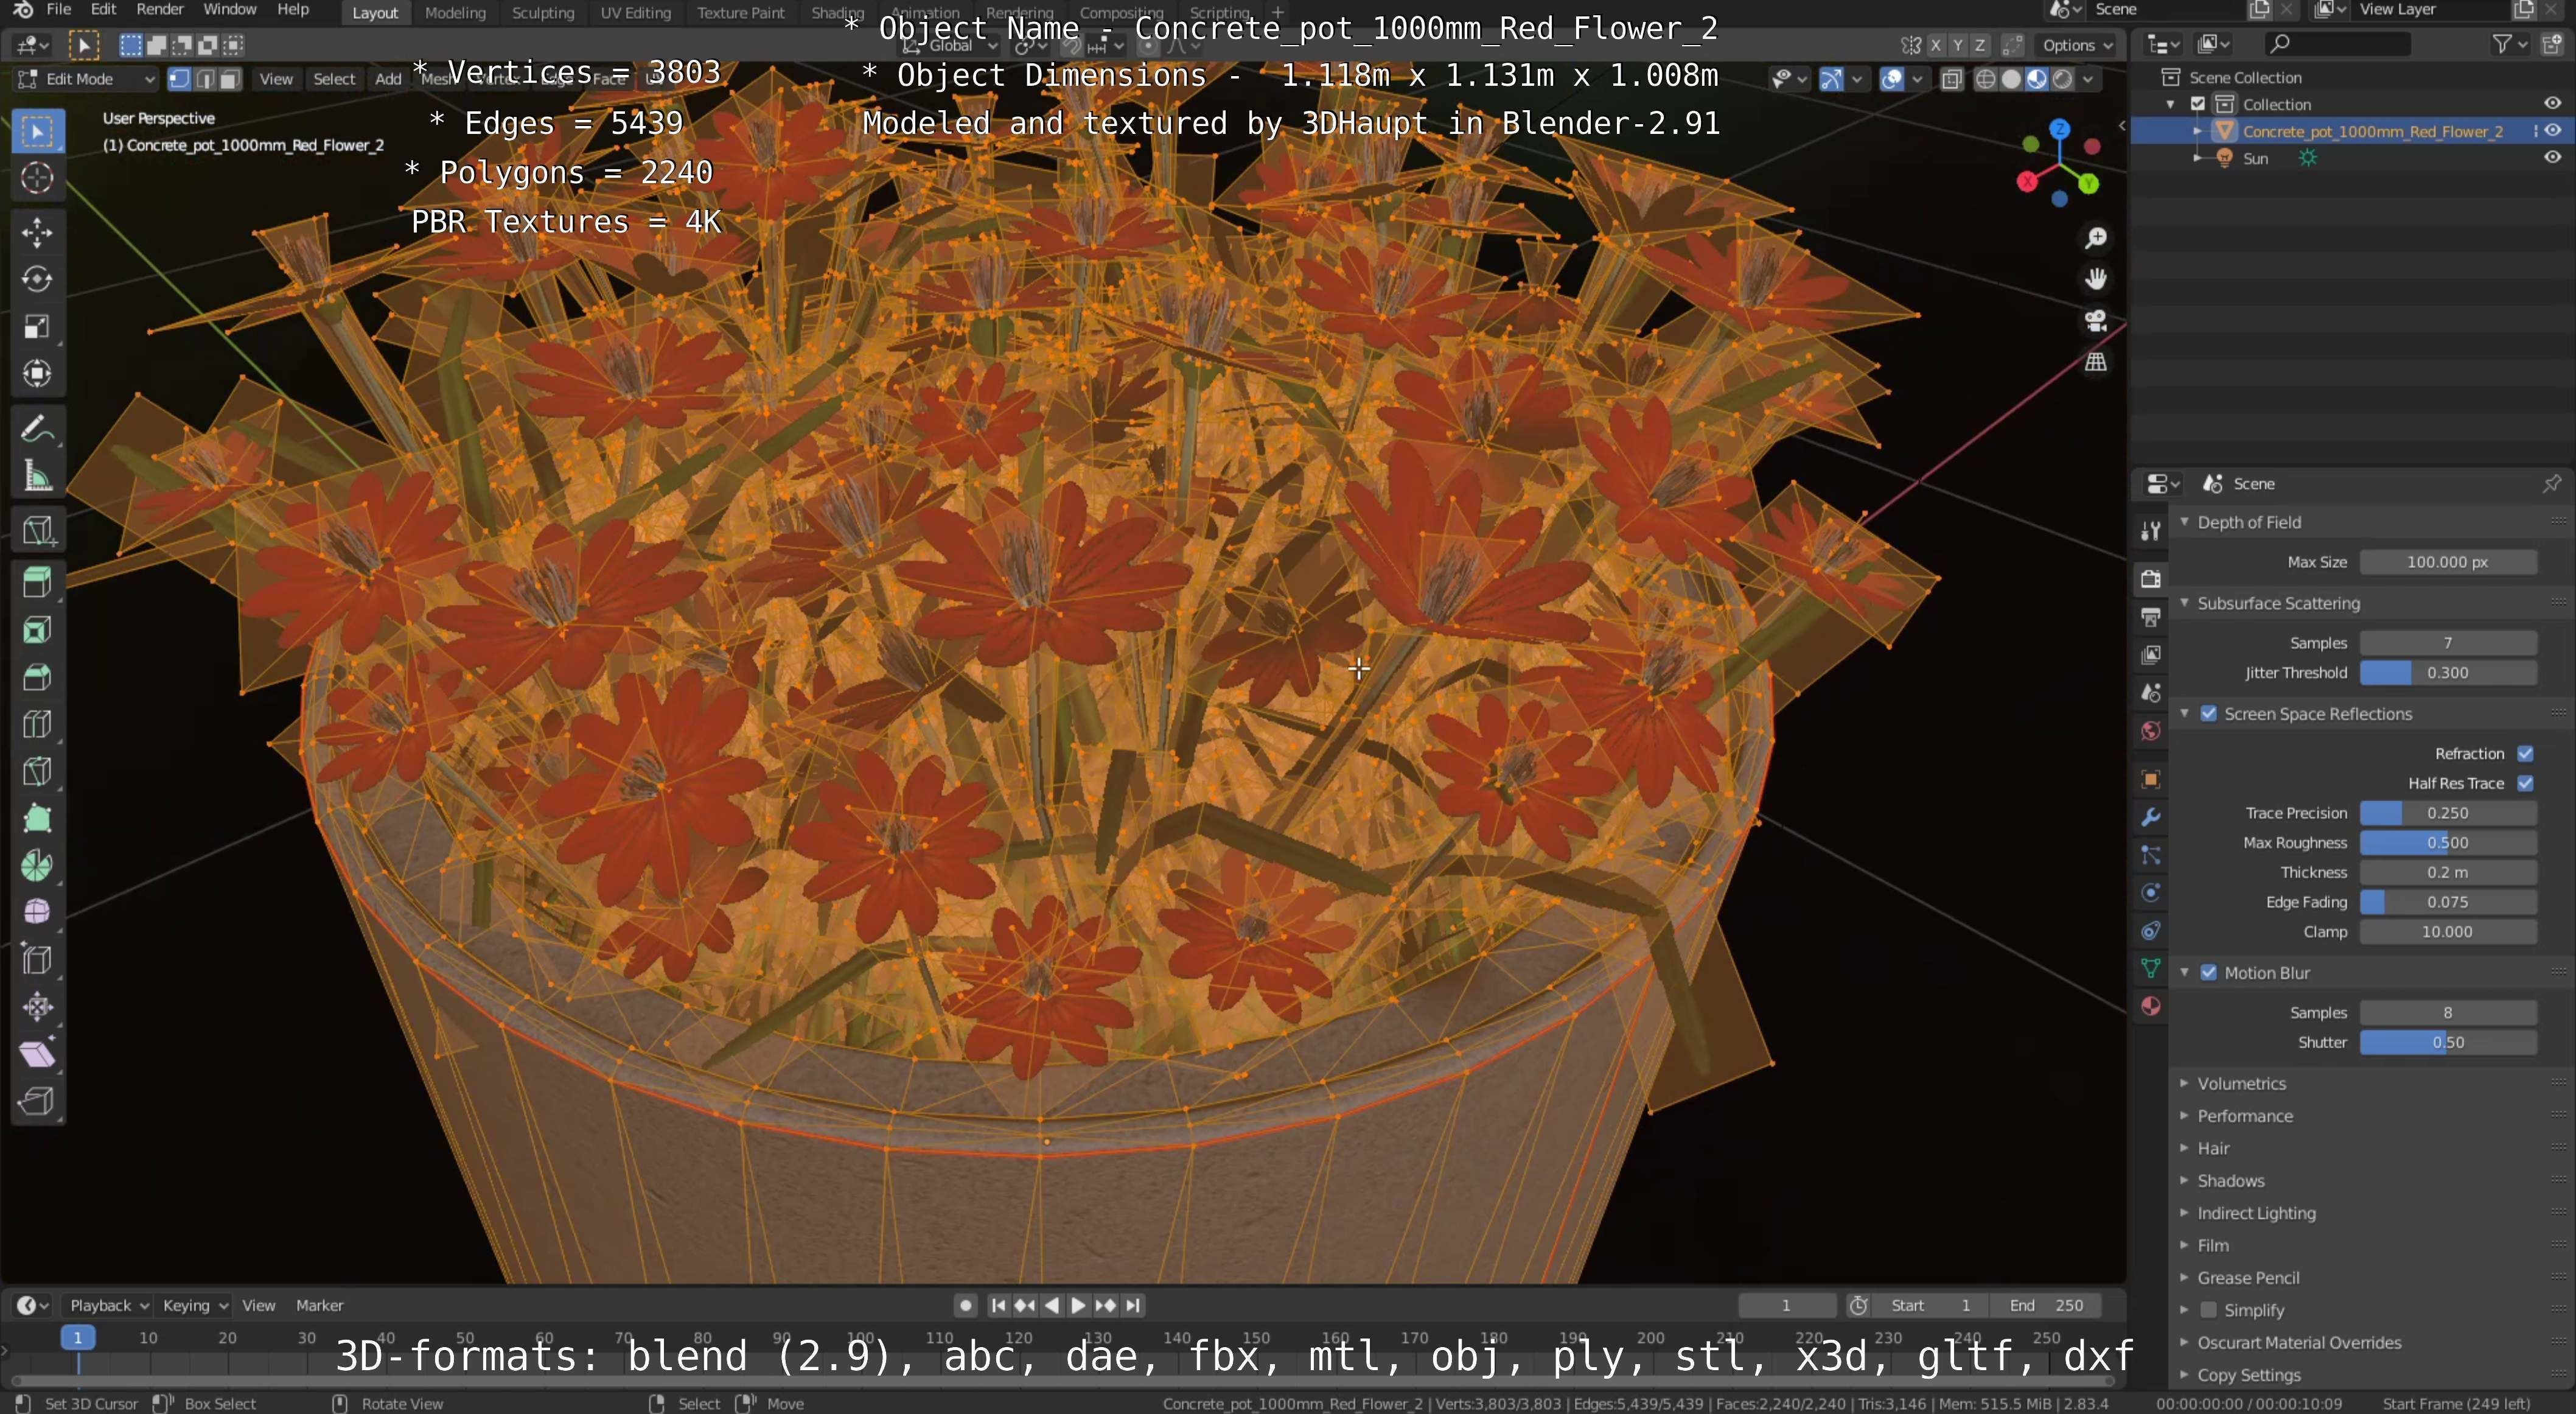Select the Transform tool

[37, 374]
